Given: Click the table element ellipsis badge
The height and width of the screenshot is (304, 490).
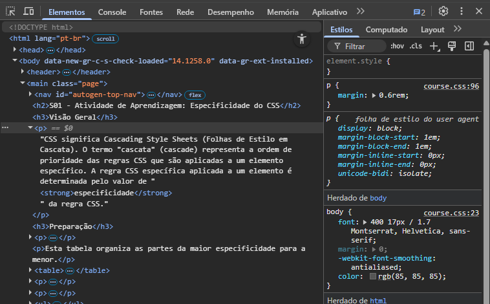Looking at the screenshot, I should pos(70,270).
